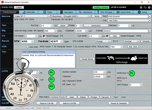Click the Aggressive rabbit icon
Image resolution: width=152 pixels, height=110 pixels.
click(x=134, y=58)
